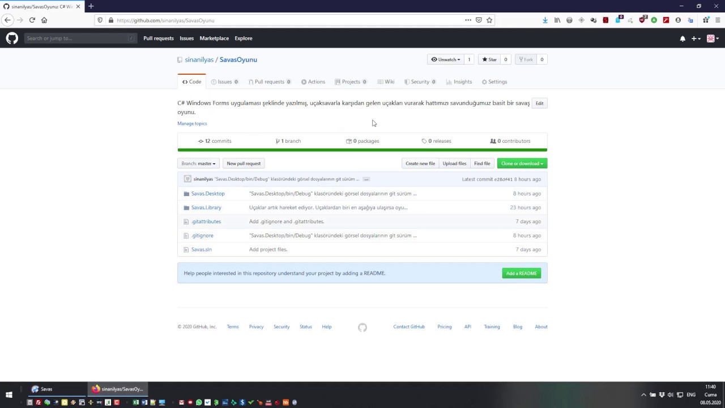Viewport: 725px width, 408px height.
Task: Open the browser downloads arrow icon
Action: (x=545, y=20)
